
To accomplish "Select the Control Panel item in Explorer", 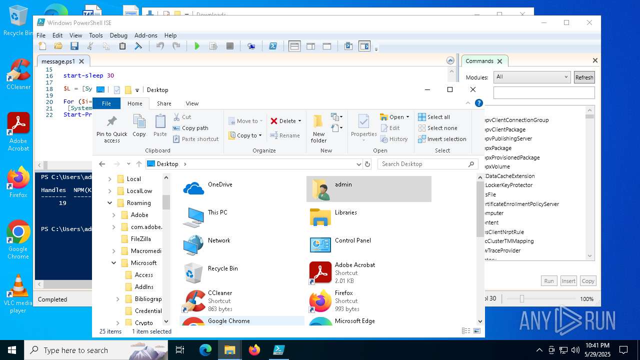I will pyautogui.click(x=368, y=245).
